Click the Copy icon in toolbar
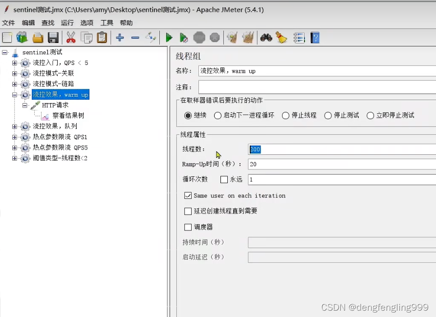This screenshot has width=436, height=317. (87, 38)
